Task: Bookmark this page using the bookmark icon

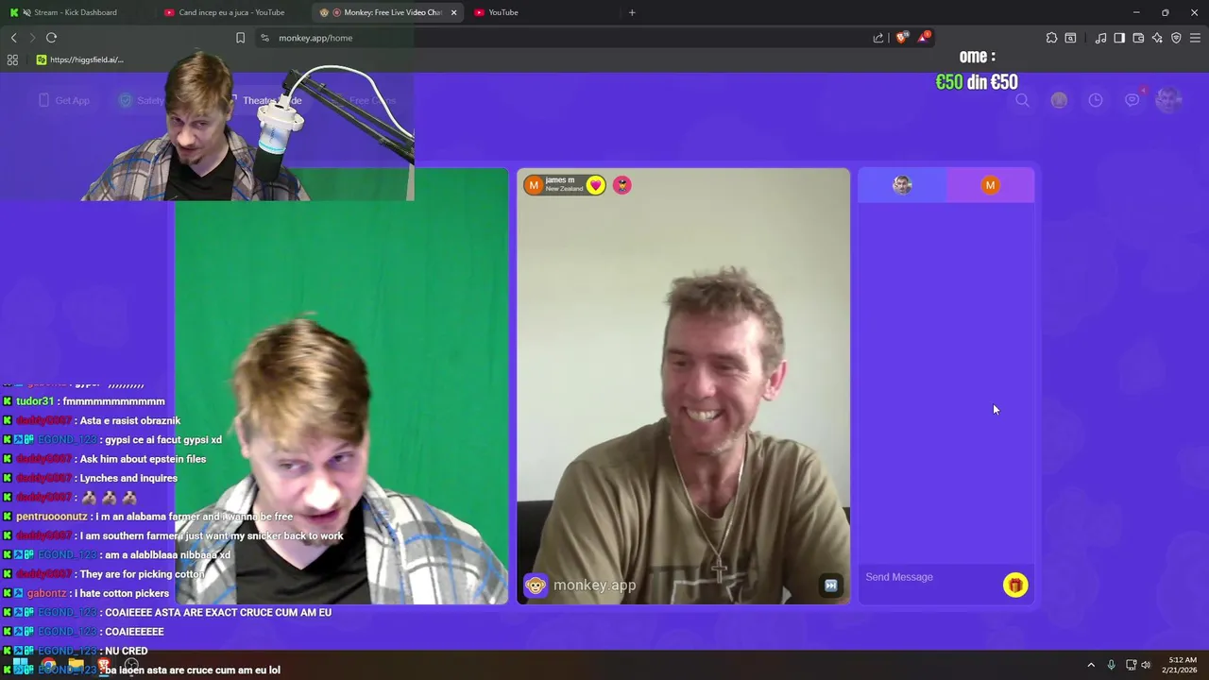Action: click(x=240, y=38)
